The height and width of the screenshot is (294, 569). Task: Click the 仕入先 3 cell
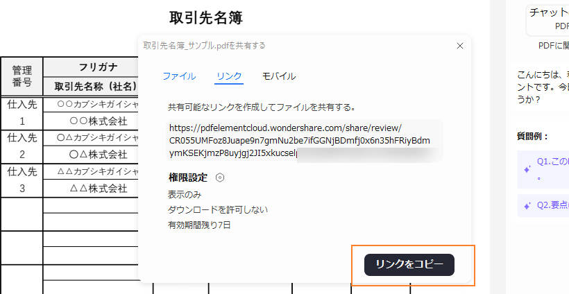pyautogui.click(x=22, y=180)
